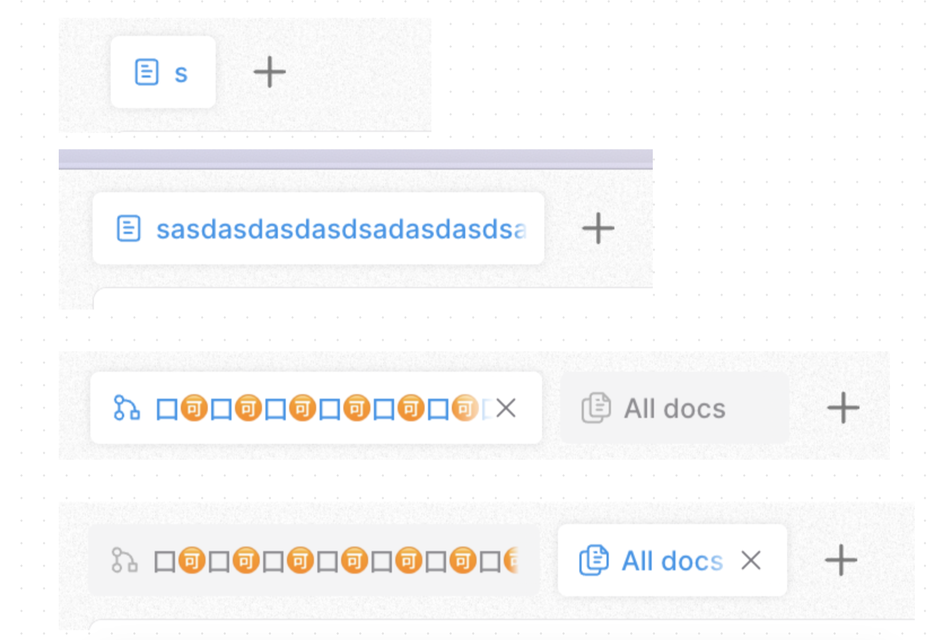Select the active blue "All docs" tab label
The height and width of the screenshot is (640, 934).
[672, 561]
